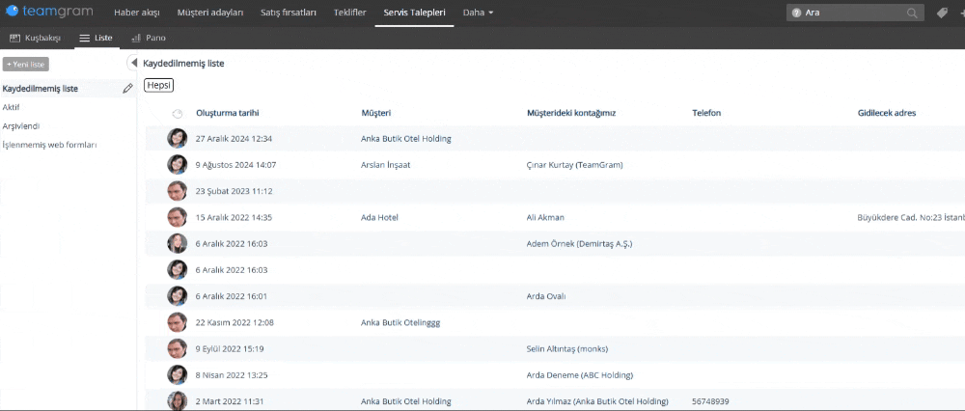
Task: Click the magnifier search icon
Action: point(912,13)
